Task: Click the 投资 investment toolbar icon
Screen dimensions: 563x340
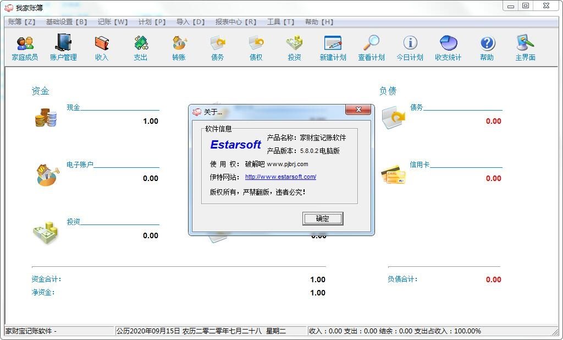Action: point(295,48)
